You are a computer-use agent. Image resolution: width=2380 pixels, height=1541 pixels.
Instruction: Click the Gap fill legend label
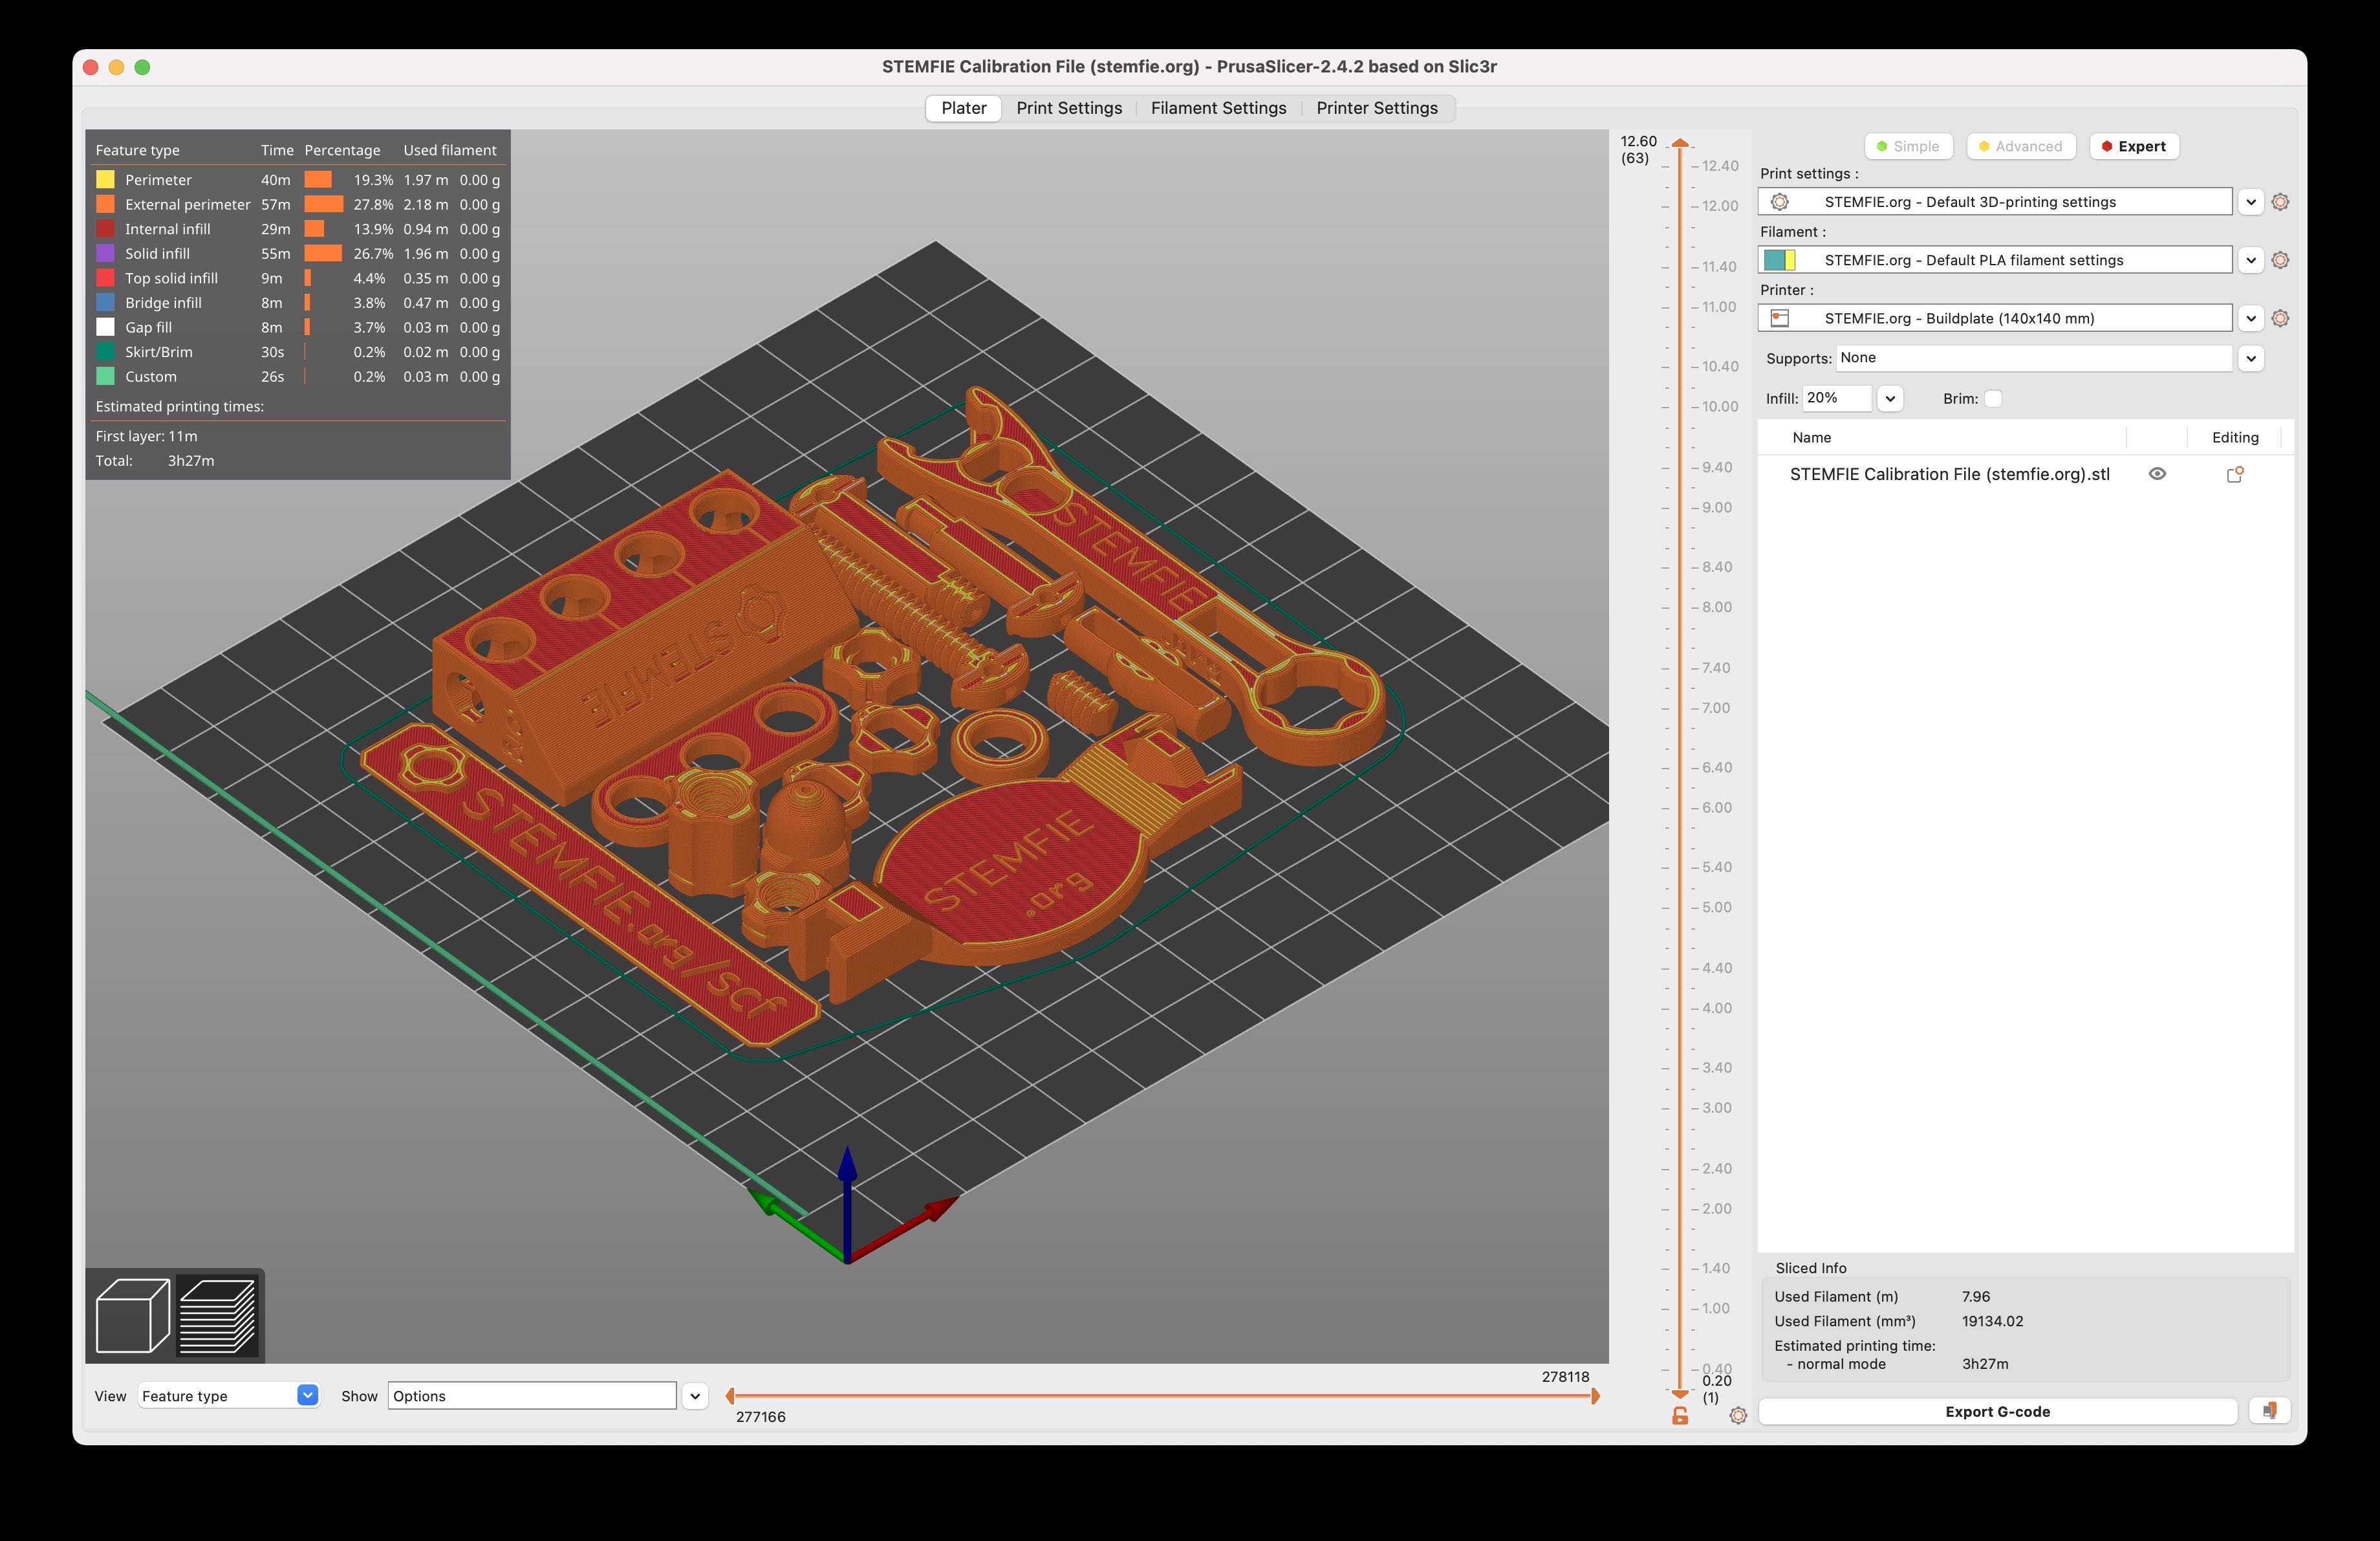(x=148, y=327)
